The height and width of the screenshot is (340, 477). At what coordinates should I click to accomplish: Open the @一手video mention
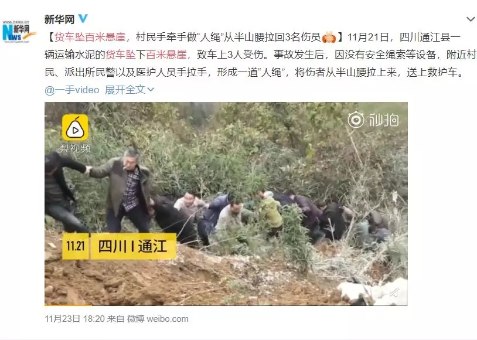point(72,90)
